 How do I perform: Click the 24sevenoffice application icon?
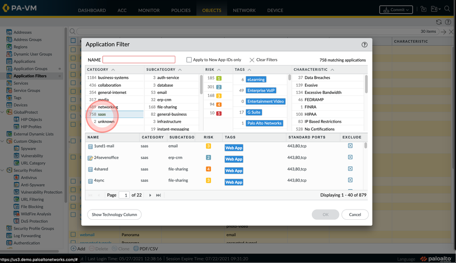coord(90,158)
